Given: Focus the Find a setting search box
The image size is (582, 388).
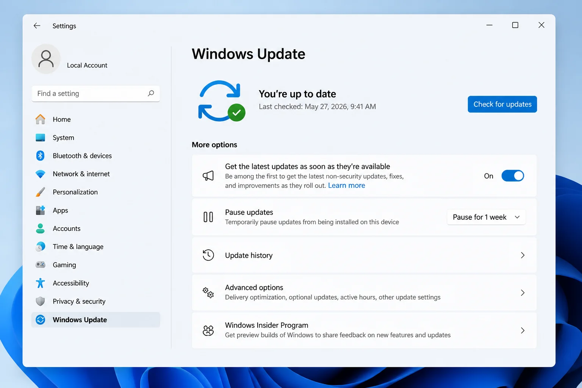Looking at the screenshot, I should pyautogui.click(x=96, y=94).
